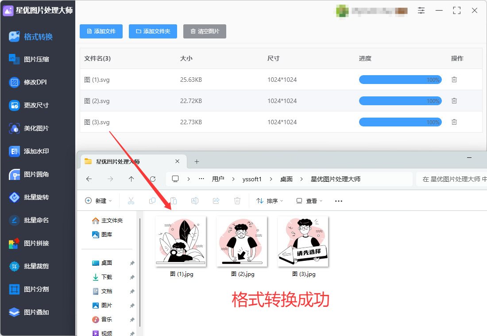The image size is (487, 336).
Task: Open the 美化图片 beautify icon
Action: (14, 128)
